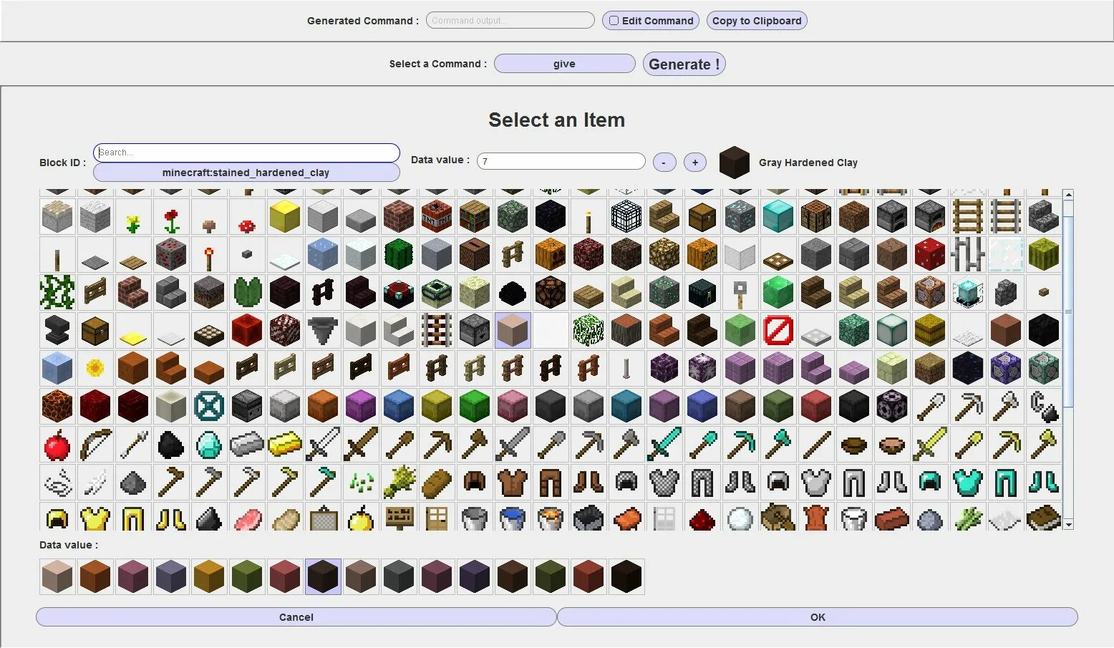Click the Command output field
The image size is (1114, 648).
pyautogui.click(x=510, y=21)
